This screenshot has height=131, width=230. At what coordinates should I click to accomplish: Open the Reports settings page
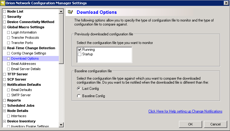[x=14, y=100]
